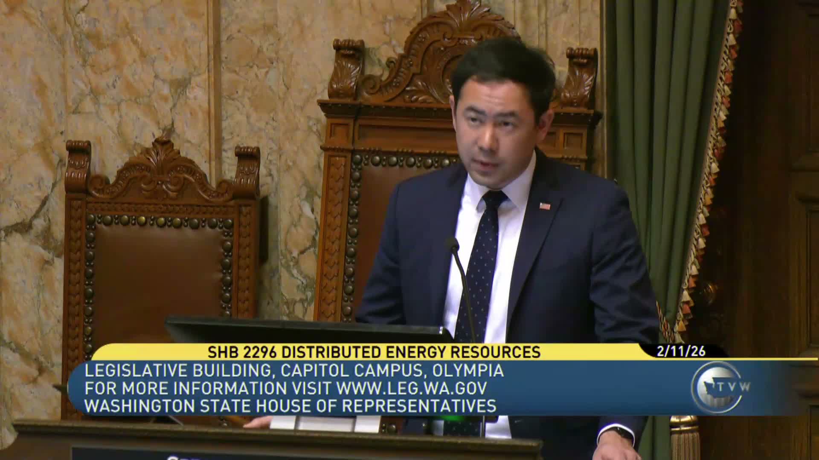Click Washington State House of Representatives text
Viewport: 819px width, 460px height.
click(290, 406)
